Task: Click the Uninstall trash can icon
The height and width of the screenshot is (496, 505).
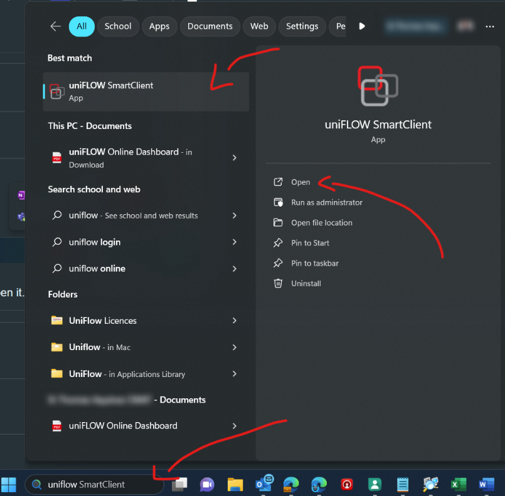Action: coord(278,283)
